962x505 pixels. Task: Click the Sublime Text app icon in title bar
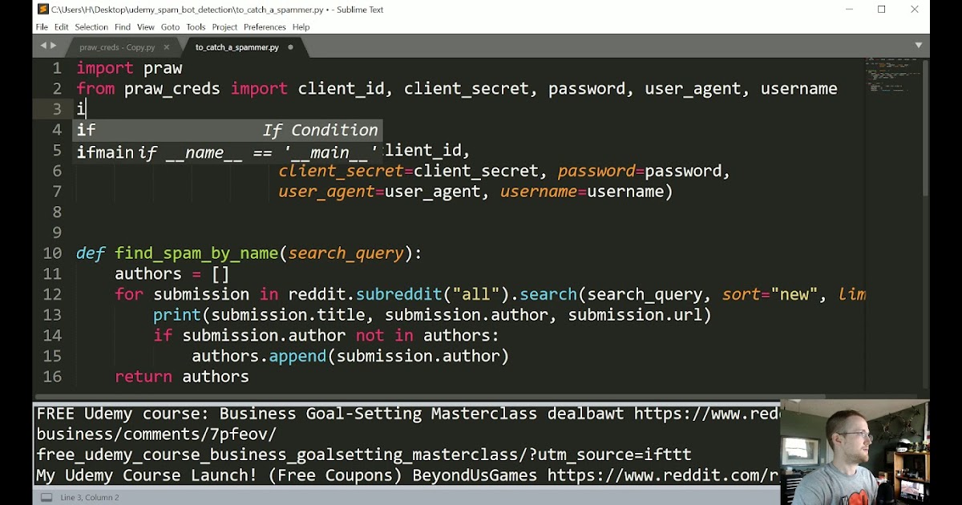point(42,10)
